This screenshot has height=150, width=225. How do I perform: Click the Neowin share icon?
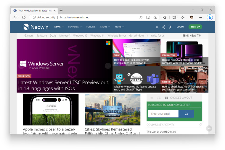[x=164, y=27]
